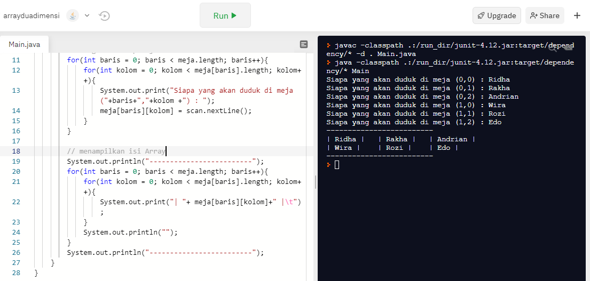Expand the chevron dropdown beside the Java icon

click(x=87, y=16)
